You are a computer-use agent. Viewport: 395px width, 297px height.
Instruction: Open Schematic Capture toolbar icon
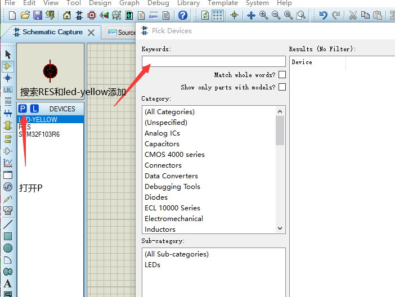[x=79, y=15]
